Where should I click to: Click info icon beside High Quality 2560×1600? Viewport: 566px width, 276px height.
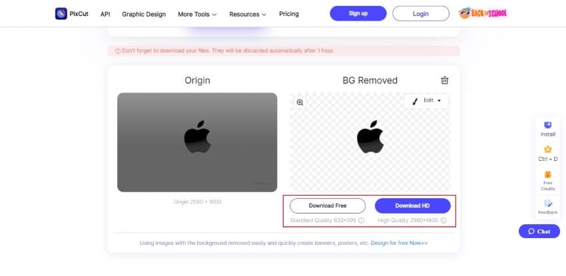point(443,220)
